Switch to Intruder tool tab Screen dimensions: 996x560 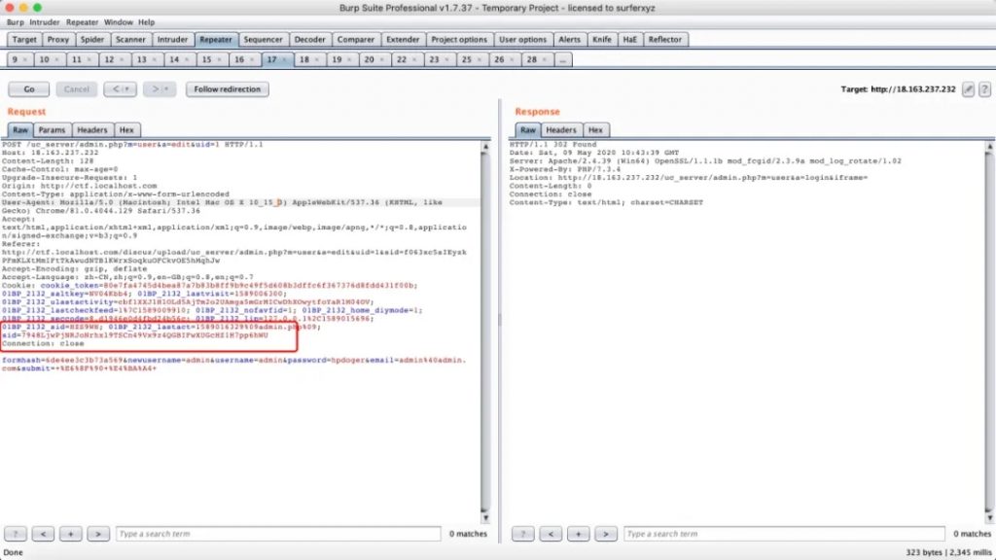pos(172,39)
